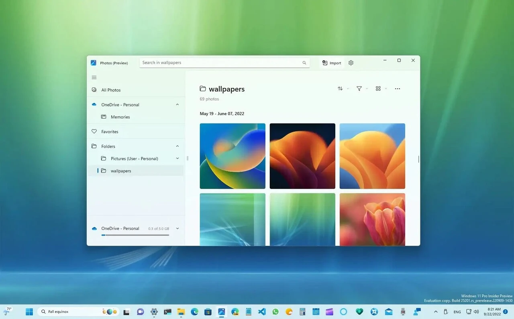Viewport: 514px width, 319px height.
Task: Collapse the Folders section
Action: 177,146
